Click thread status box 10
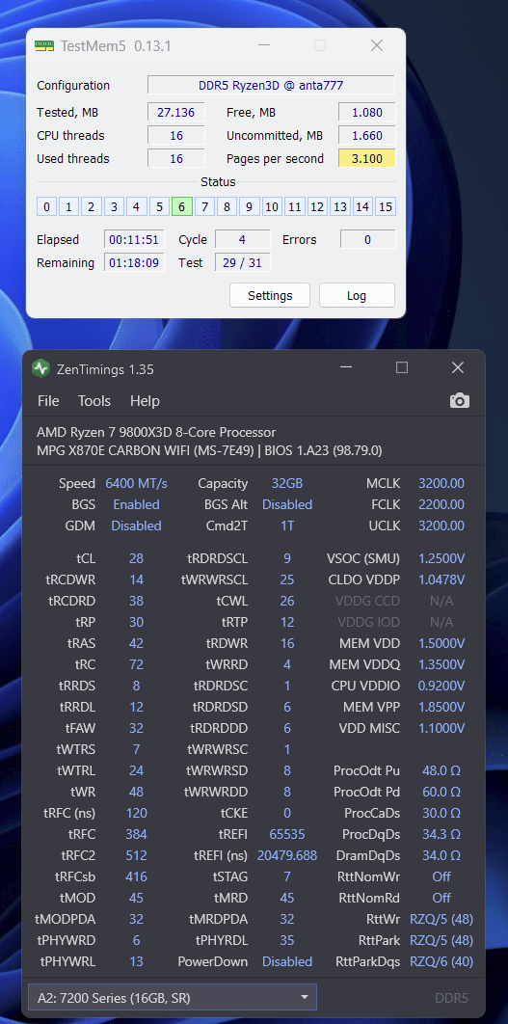 click(272, 207)
